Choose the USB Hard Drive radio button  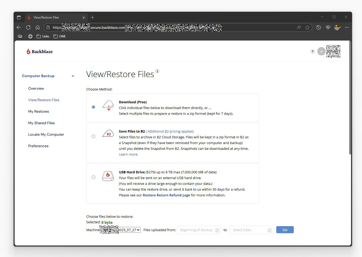click(x=93, y=177)
